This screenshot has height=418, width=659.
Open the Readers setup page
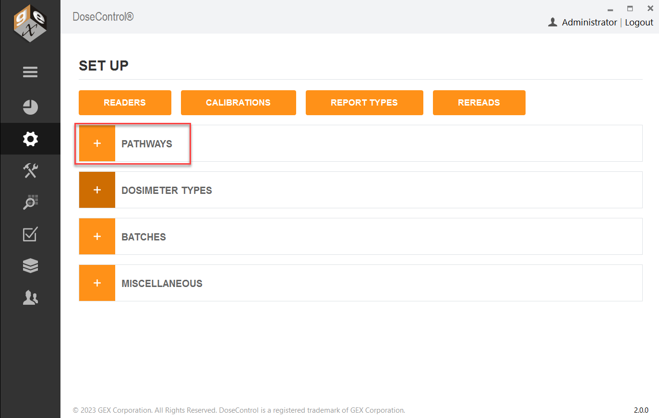[125, 103]
